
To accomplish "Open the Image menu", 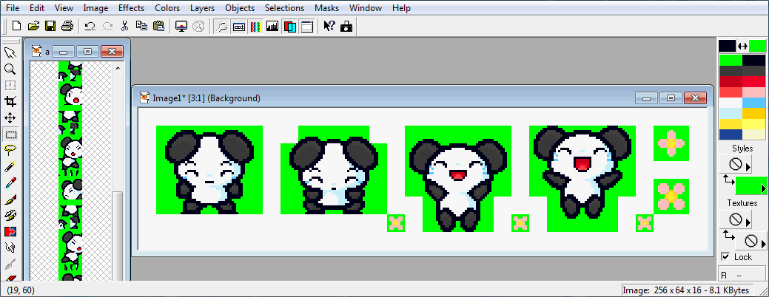I will coord(95,8).
